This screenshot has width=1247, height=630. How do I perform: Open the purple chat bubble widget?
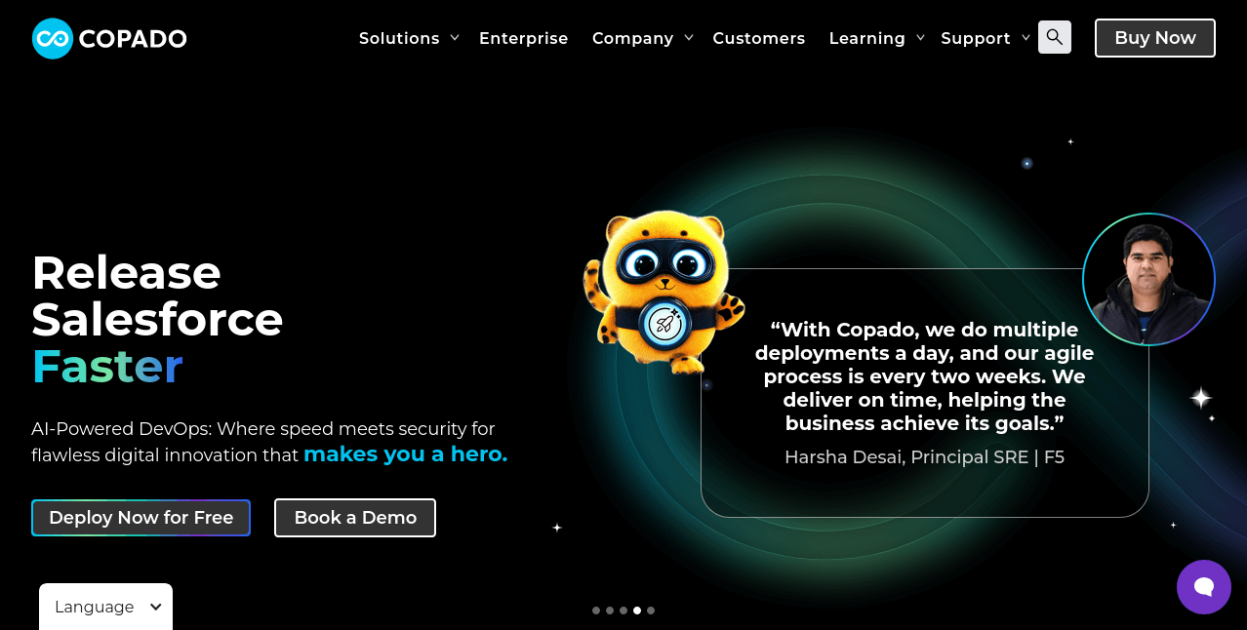click(1204, 587)
